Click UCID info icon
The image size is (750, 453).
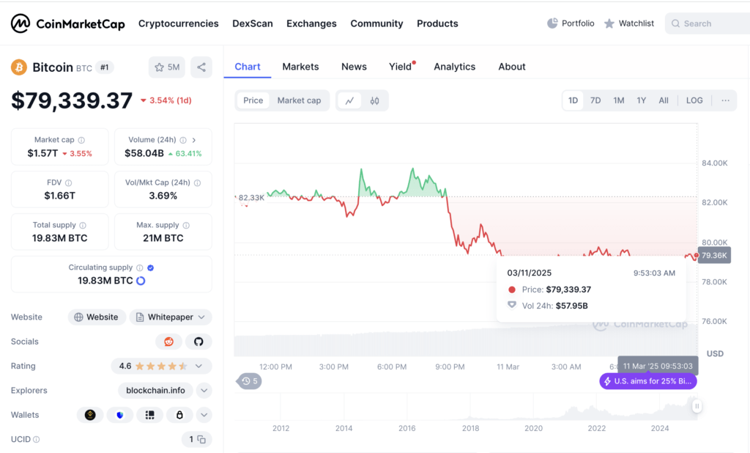tap(37, 440)
